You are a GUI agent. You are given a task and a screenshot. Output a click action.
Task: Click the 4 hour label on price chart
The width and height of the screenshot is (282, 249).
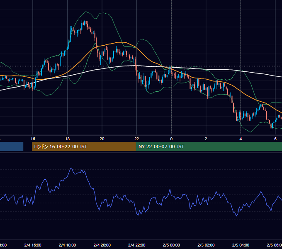[241, 139]
